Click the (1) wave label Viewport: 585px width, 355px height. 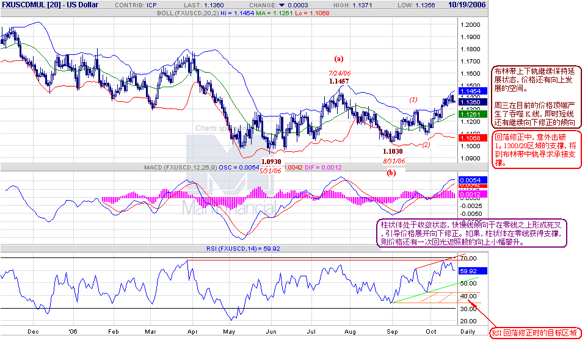point(413,99)
